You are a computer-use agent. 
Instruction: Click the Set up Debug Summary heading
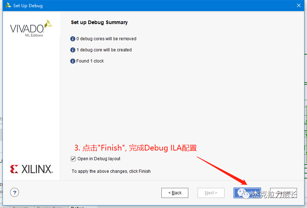point(99,22)
